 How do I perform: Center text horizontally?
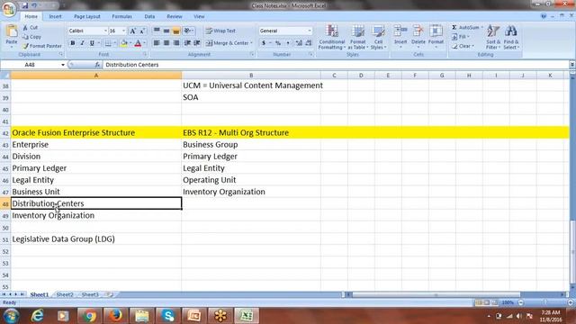tap(166, 43)
